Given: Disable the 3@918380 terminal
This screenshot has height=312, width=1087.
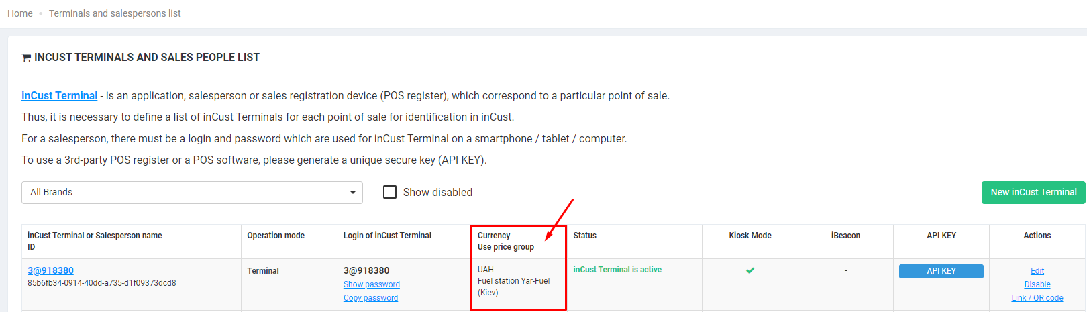Looking at the screenshot, I should 1037,284.
